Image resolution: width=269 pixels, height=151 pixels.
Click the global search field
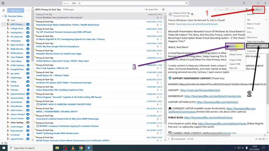click(125, 3)
